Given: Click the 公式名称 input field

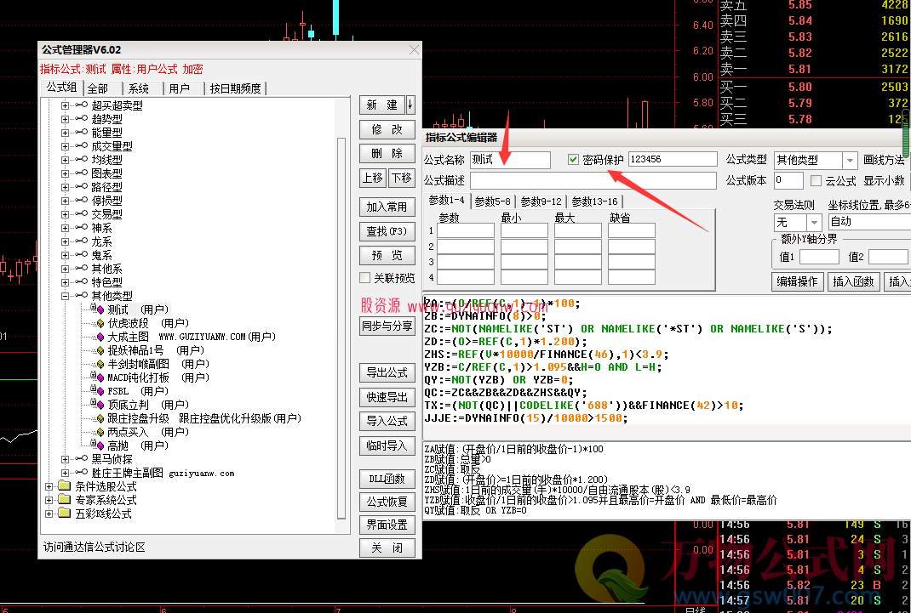Looking at the screenshot, I should [x=510, y=160].
